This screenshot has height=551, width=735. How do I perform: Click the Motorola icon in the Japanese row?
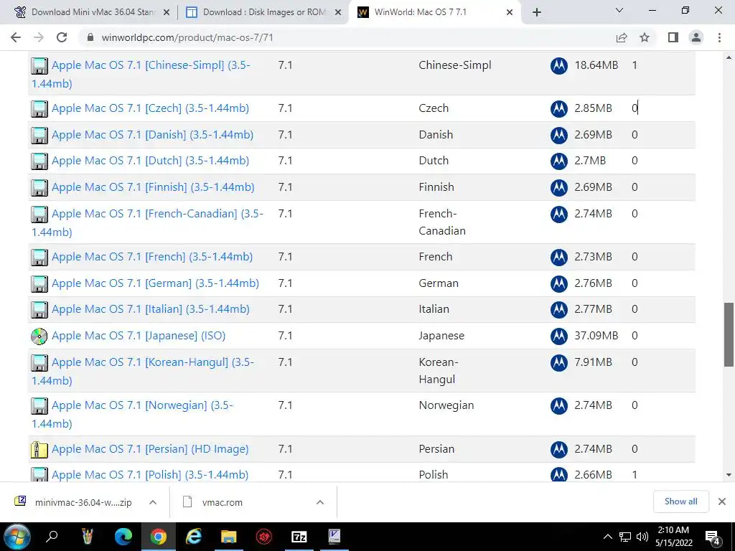558,336
